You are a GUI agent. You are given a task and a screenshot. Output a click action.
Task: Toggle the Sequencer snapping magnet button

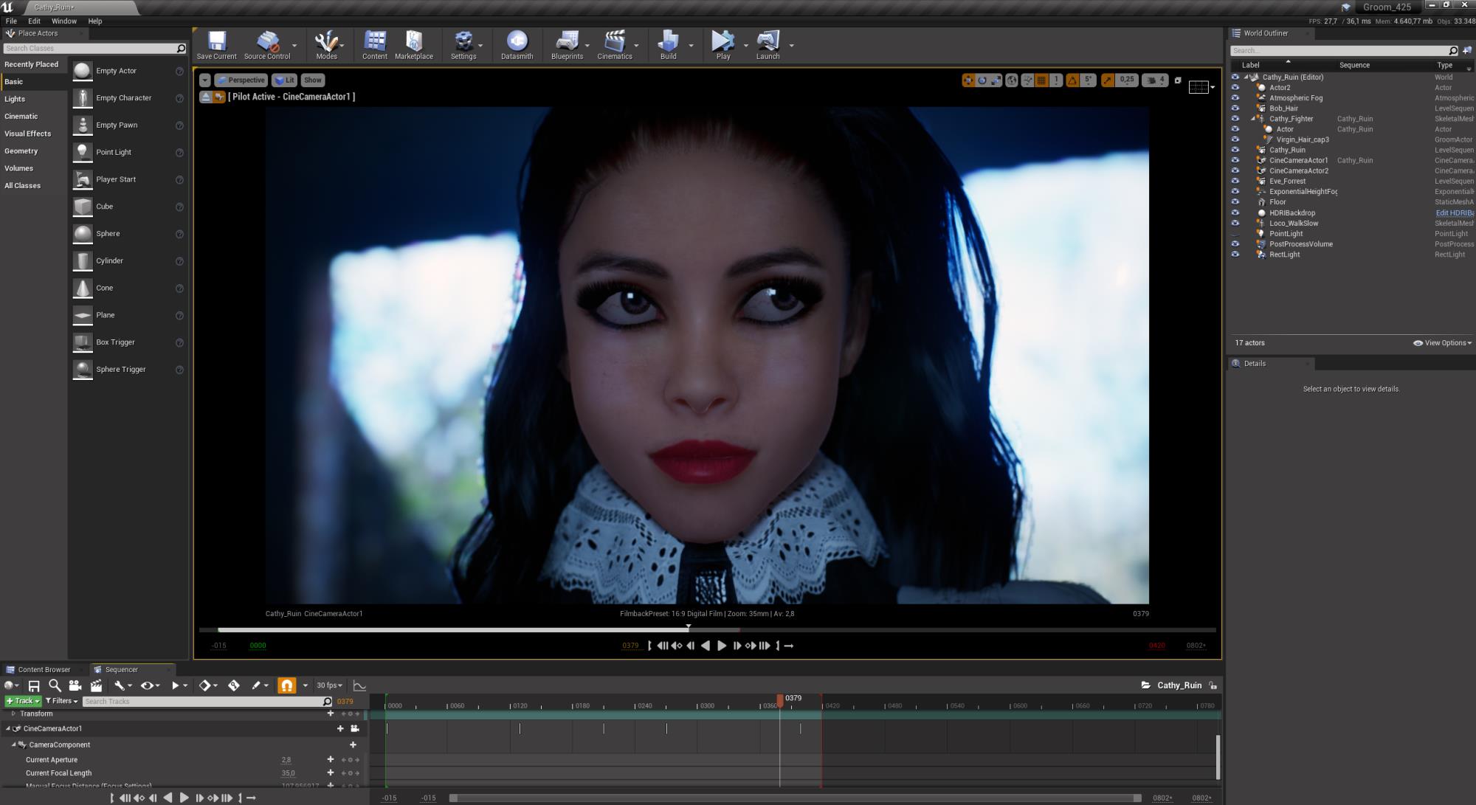pos(286,685)
